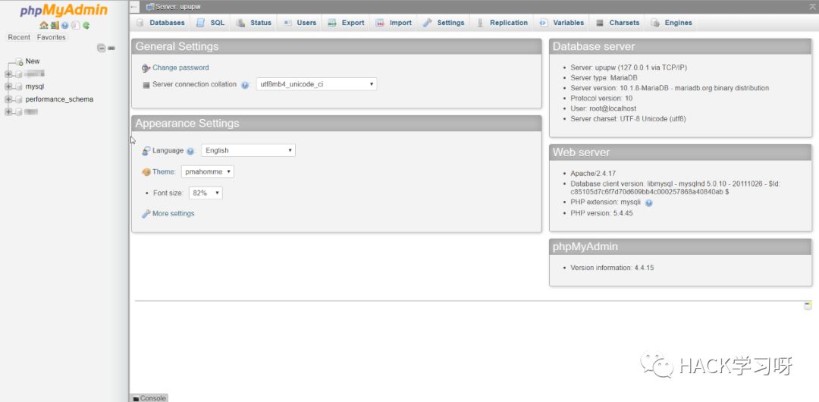The image size is (819, 402).
Task: Click the collapse icon at top right corner
Action: point(812,7)
